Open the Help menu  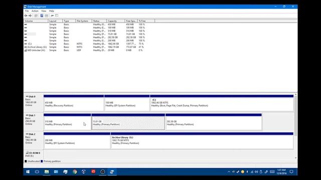[51, 11]
